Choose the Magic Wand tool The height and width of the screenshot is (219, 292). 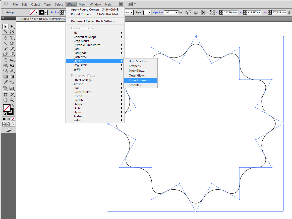(x=6, y=32)
